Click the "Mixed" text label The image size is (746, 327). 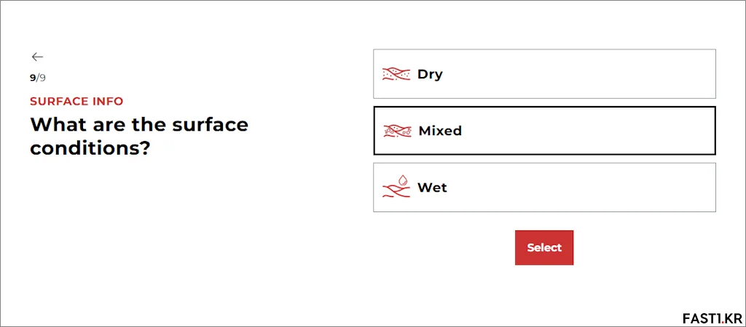click(x=440, y=131)
